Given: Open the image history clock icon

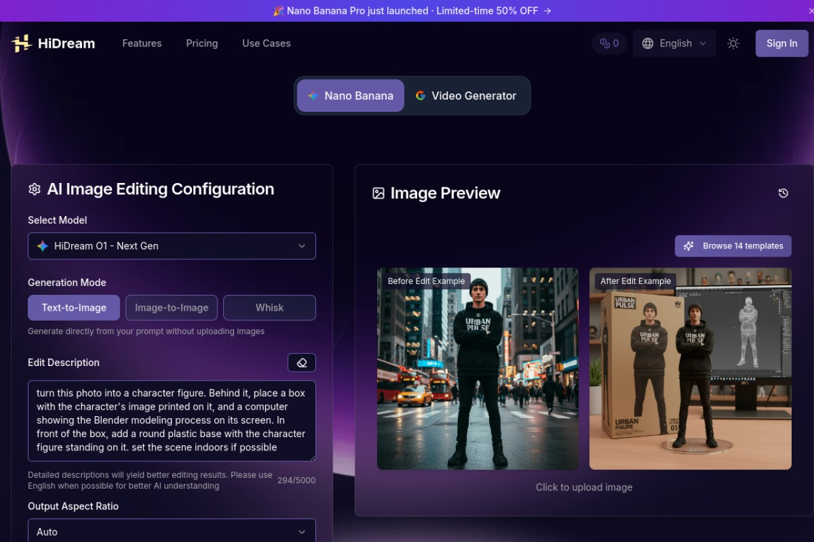Looking at the screenshot, I should point(783,193).
